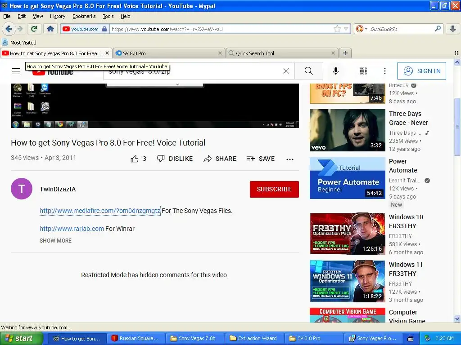The height and width of the screenshot is (345, 461).
Task: Open the mediafire.com download link
Action: click(100, 211)
